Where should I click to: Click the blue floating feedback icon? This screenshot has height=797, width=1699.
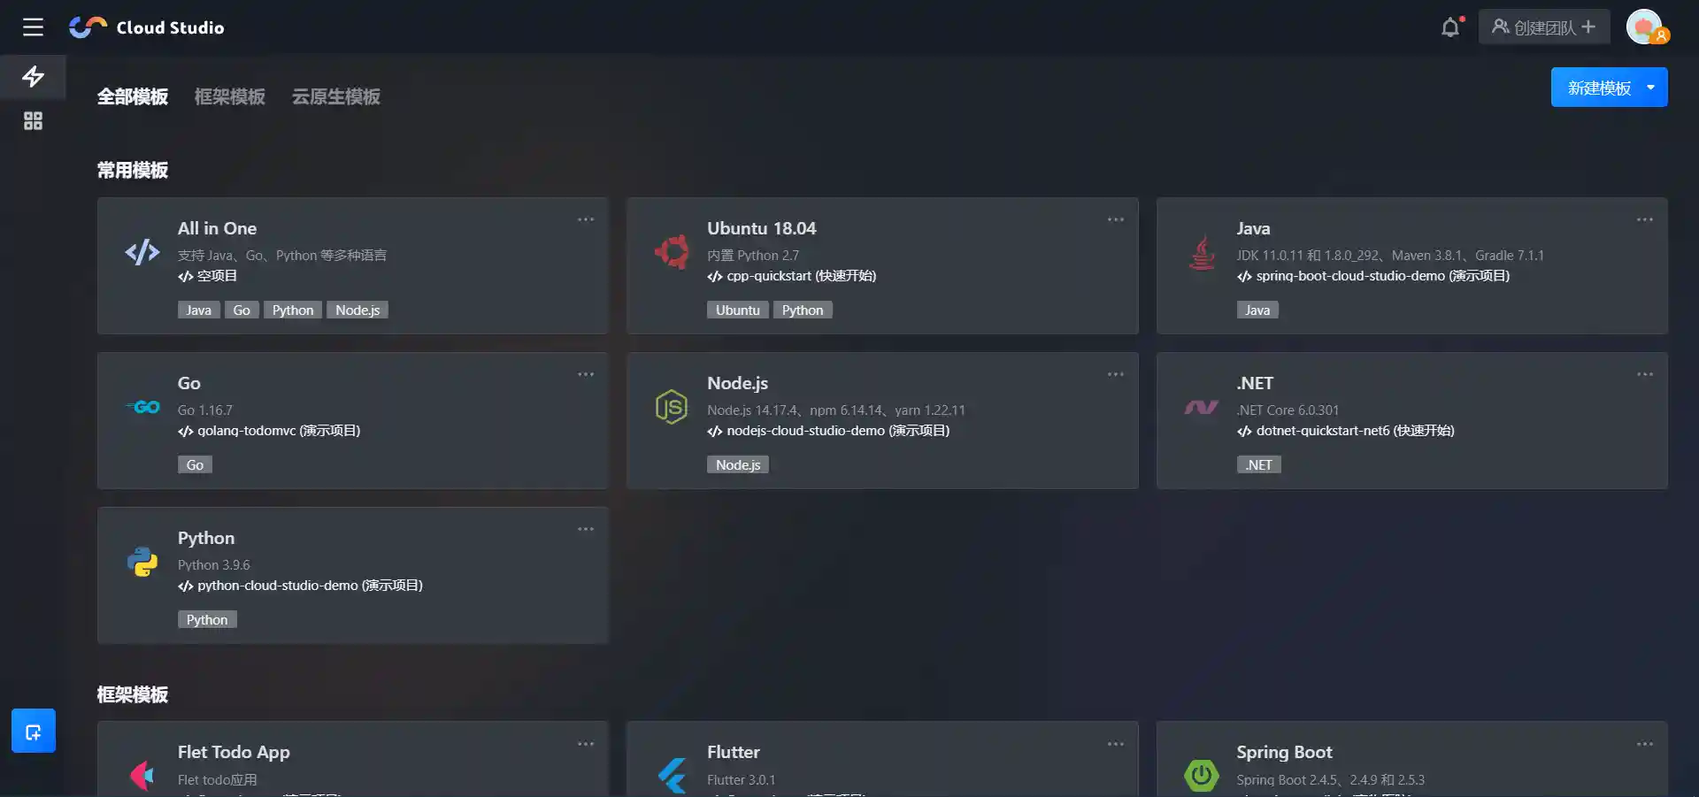click(x=34, y=731)
